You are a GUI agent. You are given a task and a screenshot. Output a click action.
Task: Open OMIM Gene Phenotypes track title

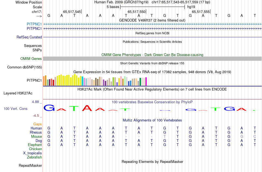click(x=152, y=55)
